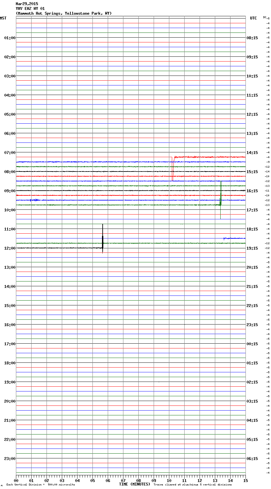Click the 23:15 UTC time label
This screenshot has height=489, width=271.
click(x=252, y=325)
